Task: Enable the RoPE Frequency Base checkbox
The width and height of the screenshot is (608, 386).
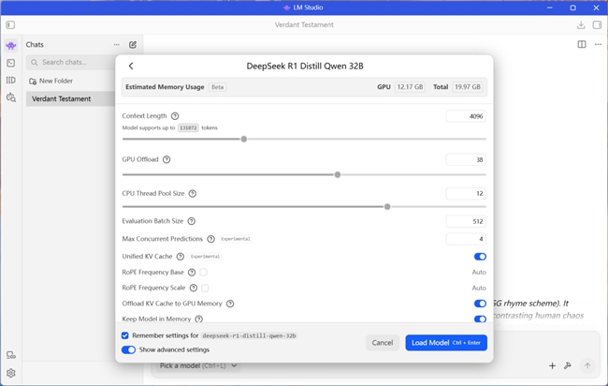Action: pyautogui.click(x=203, y=272)
